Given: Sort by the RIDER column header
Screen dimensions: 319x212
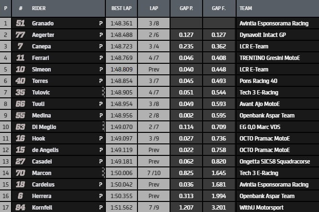Looking at the screenshot, I should point(39,8).
